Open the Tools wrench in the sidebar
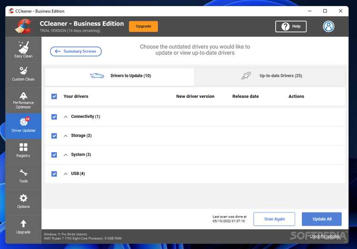Screen dimensions: 357x249 23,176
